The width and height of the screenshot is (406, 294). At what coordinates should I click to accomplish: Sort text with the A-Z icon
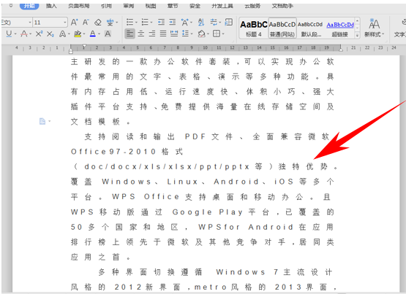click(201, 22)
